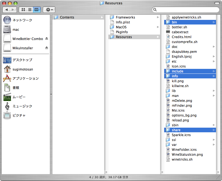
Task: Open the Pictures (ピクチャ) sidebar icon
Action: (7, 115)
